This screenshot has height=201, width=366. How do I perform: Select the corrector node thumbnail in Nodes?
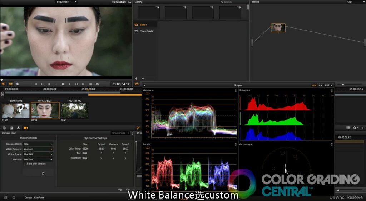[x=278, y=28]
